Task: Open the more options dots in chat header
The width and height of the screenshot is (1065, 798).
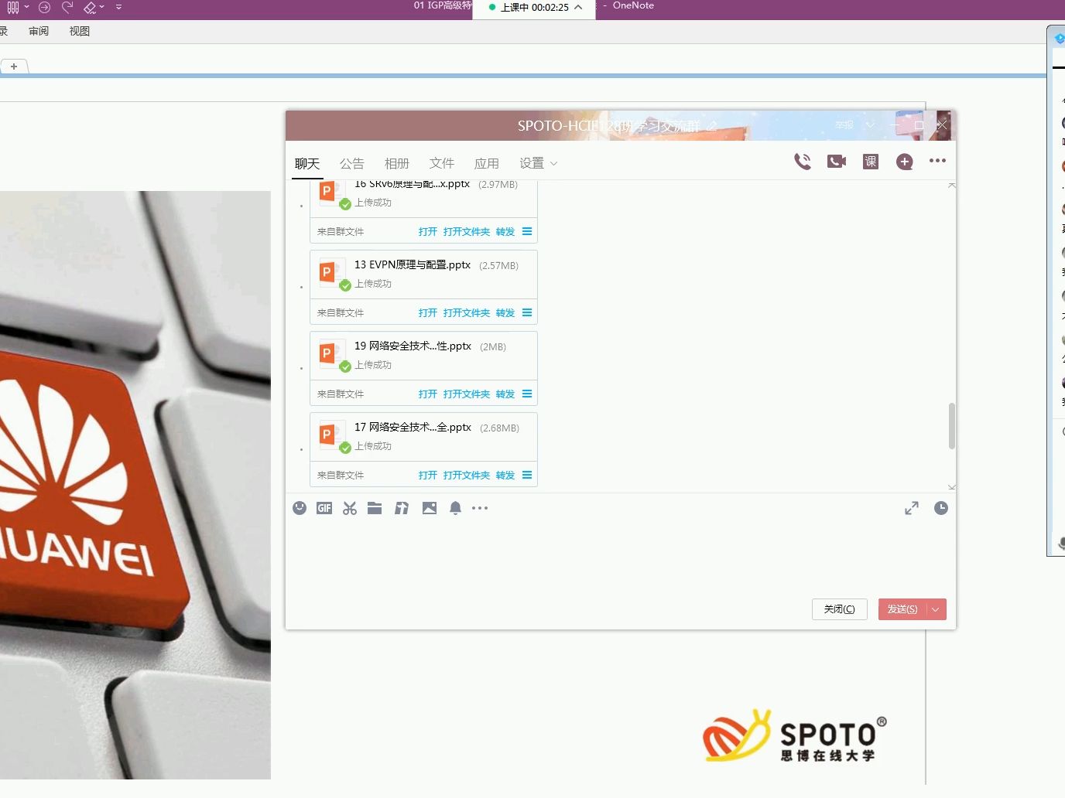Action: [x=937, y=161]
